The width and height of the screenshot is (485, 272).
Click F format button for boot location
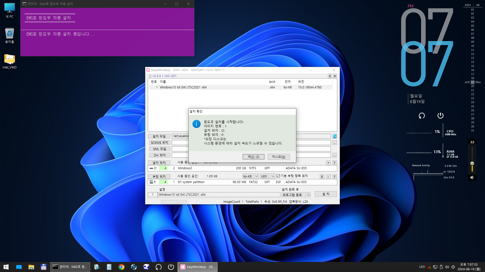(x=335, y=177)
